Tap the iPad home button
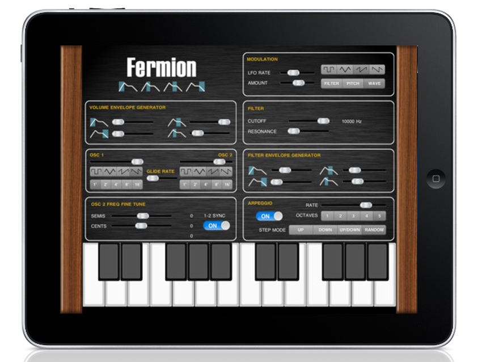The image size is (482, 362). pos(436,179)
